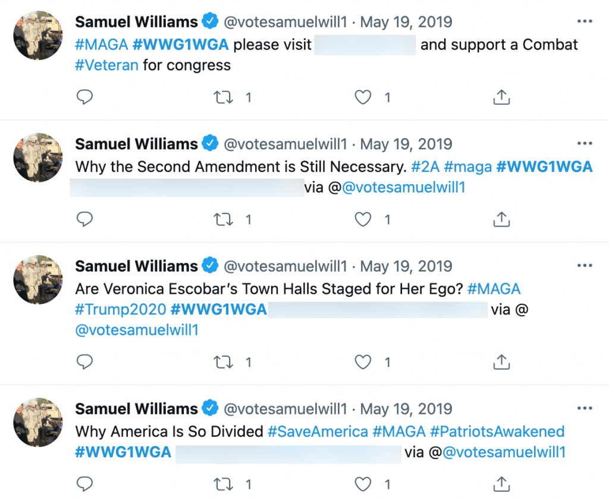Click the verified badge next to Samuel Williams

(x=209, y=21)
